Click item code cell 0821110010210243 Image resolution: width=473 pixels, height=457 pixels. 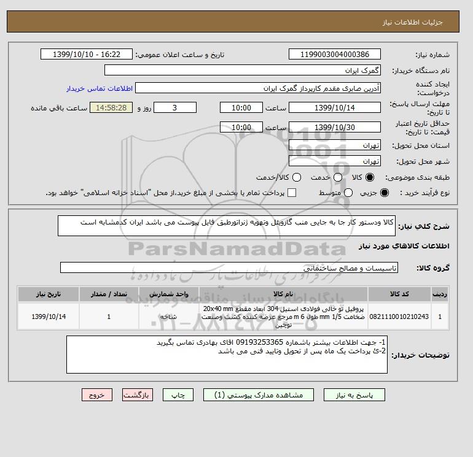point(399,317)
